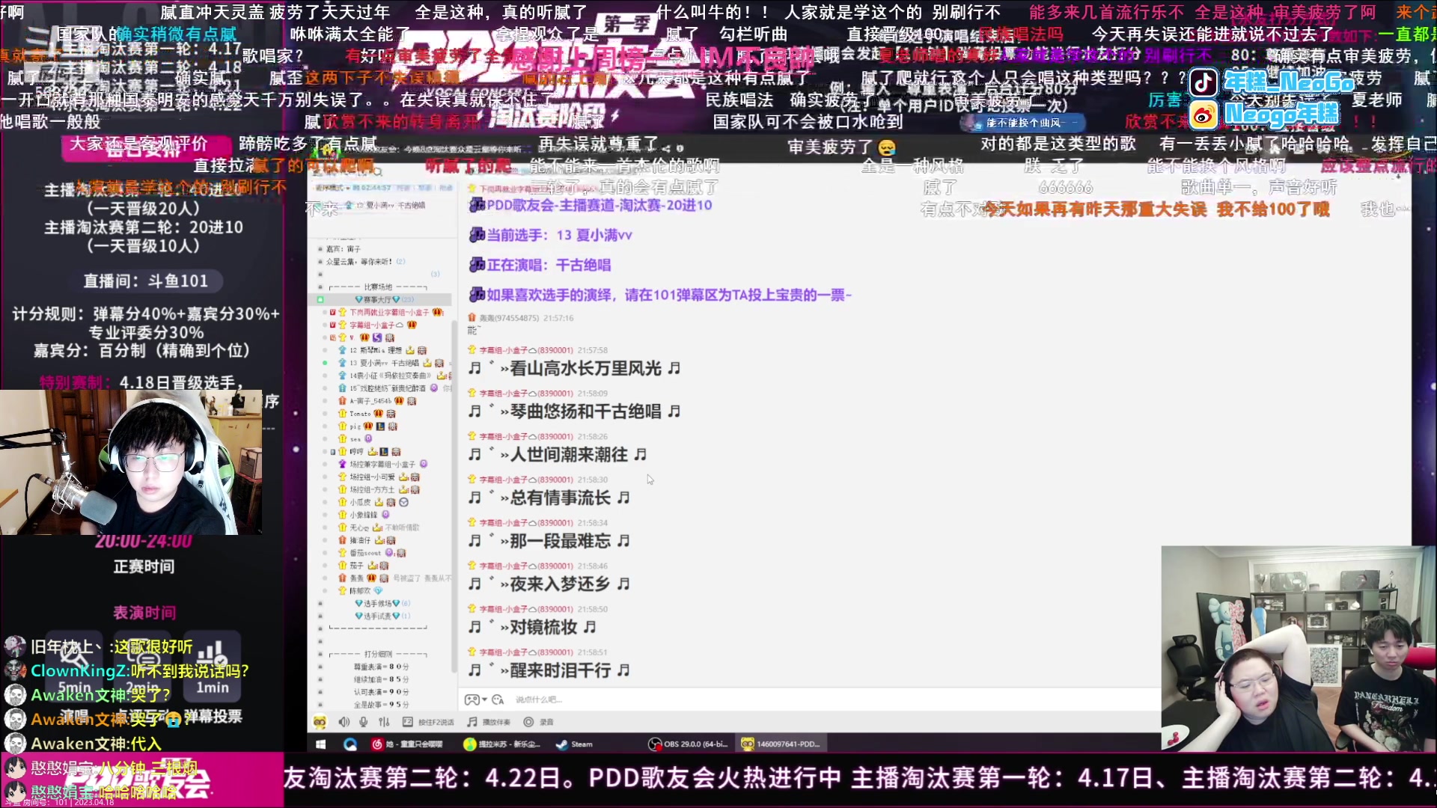Image resolution: width=1437 pixels, height=808 pixels.
Task: Select user 小象锋锋
Action: click(364, 515)
